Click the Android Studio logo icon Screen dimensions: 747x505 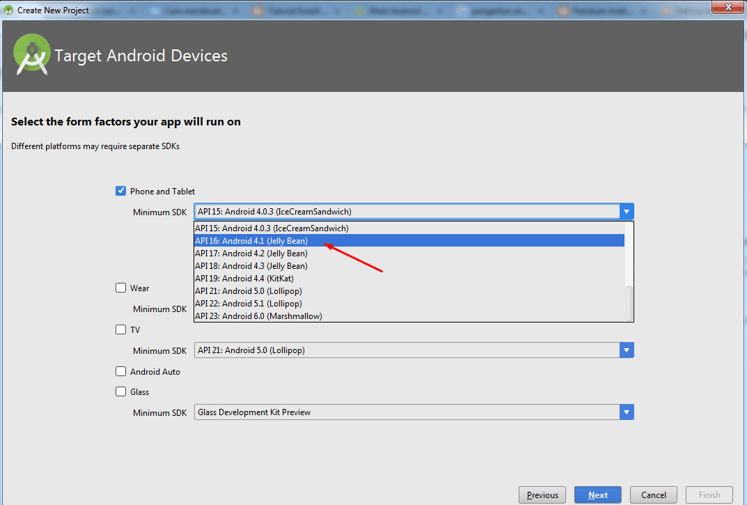coord(32,55)
